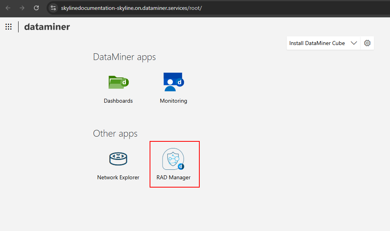Viewport: 390px width, 231px height.
Task: Click the RAD Manager label text
Action: 173,177
